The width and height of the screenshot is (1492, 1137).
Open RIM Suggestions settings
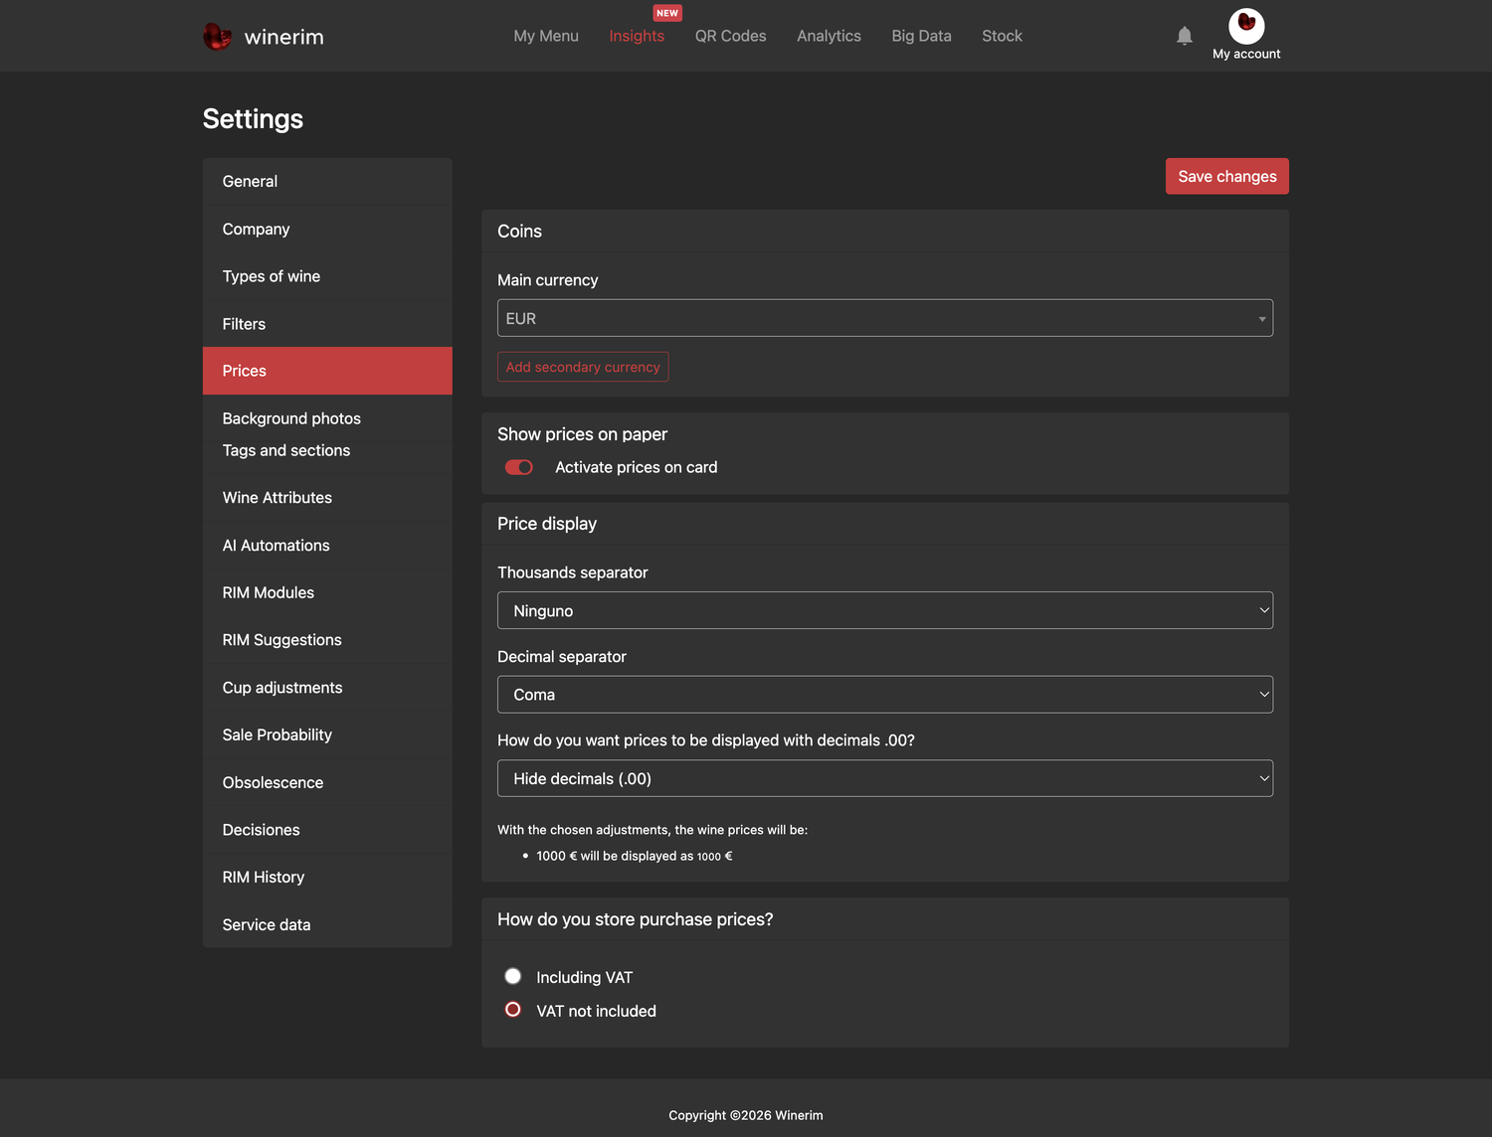[x=327, y=640]
